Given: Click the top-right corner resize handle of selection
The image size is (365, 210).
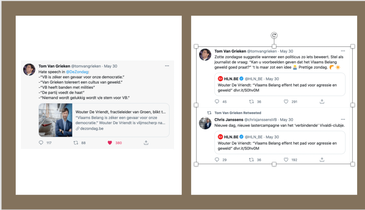Looking at the screenshot, I should coord(353,46).
